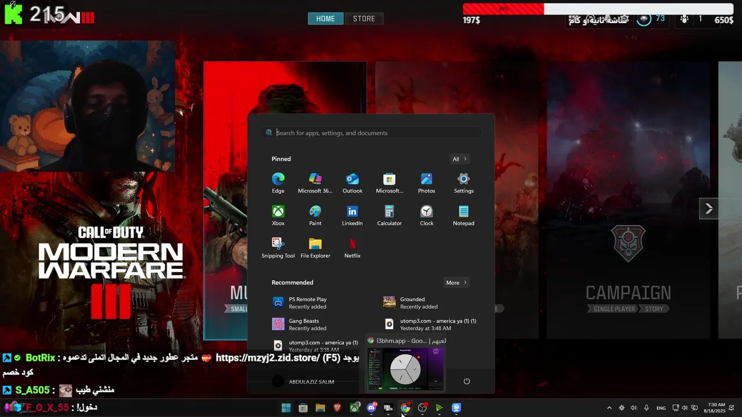Click the mzyj2.zid.store link in chat
742x417 pixels.
pos(267,358)
